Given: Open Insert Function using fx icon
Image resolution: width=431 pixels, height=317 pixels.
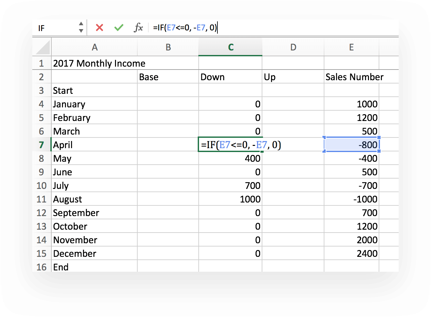Looking at the screenshot, I should 138,27.
